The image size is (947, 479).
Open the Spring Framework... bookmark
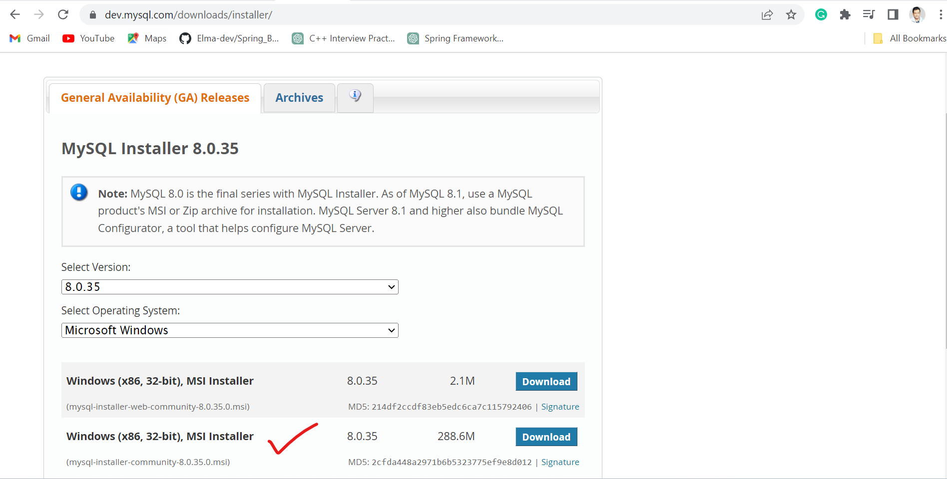456,38
